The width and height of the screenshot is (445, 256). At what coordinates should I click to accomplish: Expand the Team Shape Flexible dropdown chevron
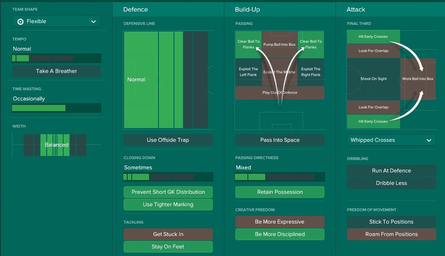point(93,21)
